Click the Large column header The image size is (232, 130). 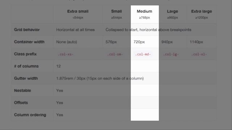pyautogui.click(x=173, y=11)
